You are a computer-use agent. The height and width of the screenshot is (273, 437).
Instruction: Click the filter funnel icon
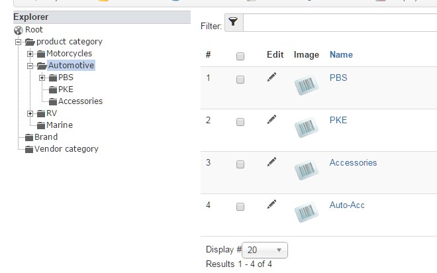(234, 23)
